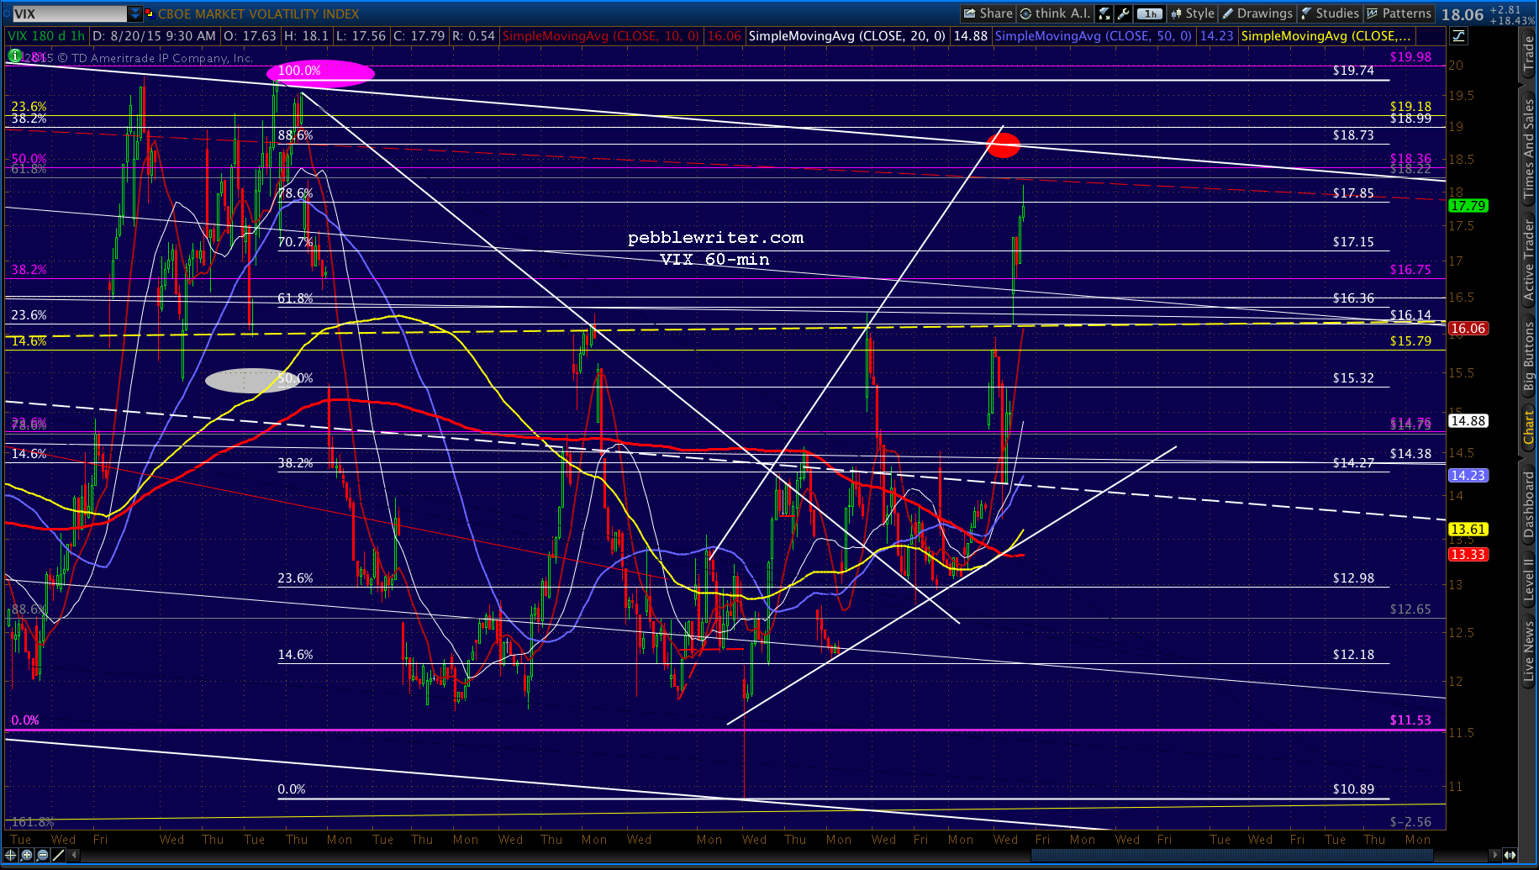
Task: Click the flask and arrows toolbar icon
Action: [1104, 13]
